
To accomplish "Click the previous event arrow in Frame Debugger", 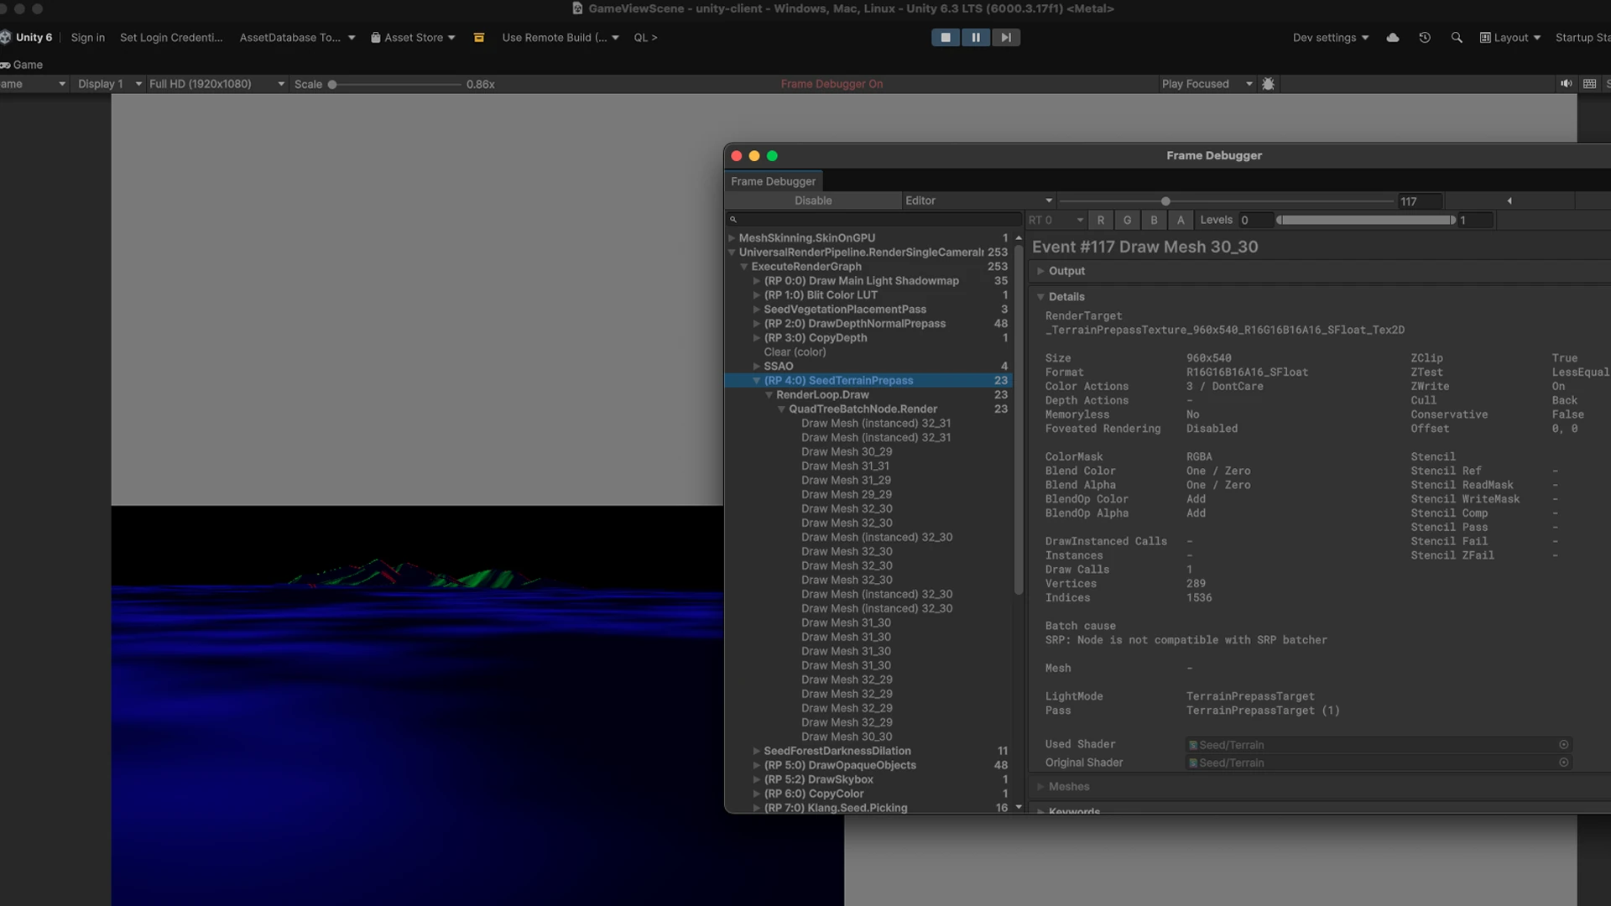I will click(1509, 200).
